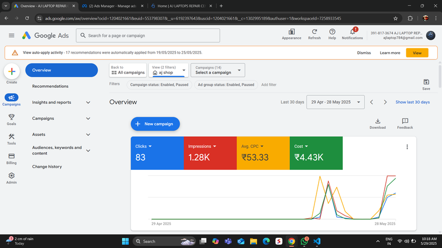Go to previous date range
442x248 pixels.
point(372,102)
